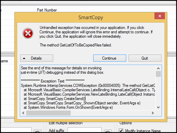177x133 pixels.
Task: Click the Continue button
Action: 109,58
